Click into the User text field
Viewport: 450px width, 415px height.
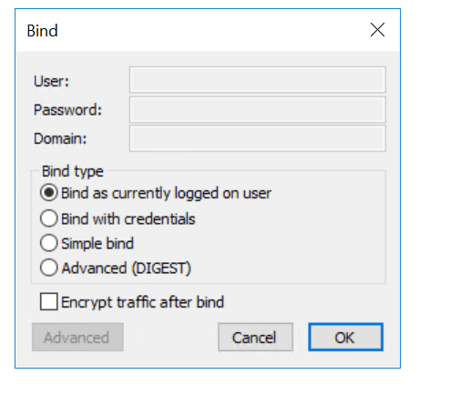(258, 80)
